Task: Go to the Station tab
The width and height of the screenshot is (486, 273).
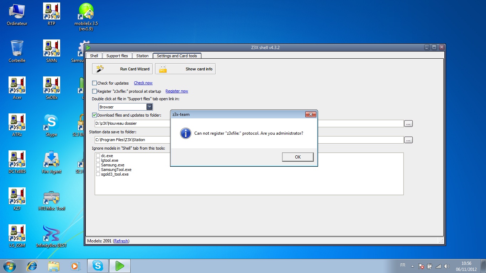Action: click(142, 56)
